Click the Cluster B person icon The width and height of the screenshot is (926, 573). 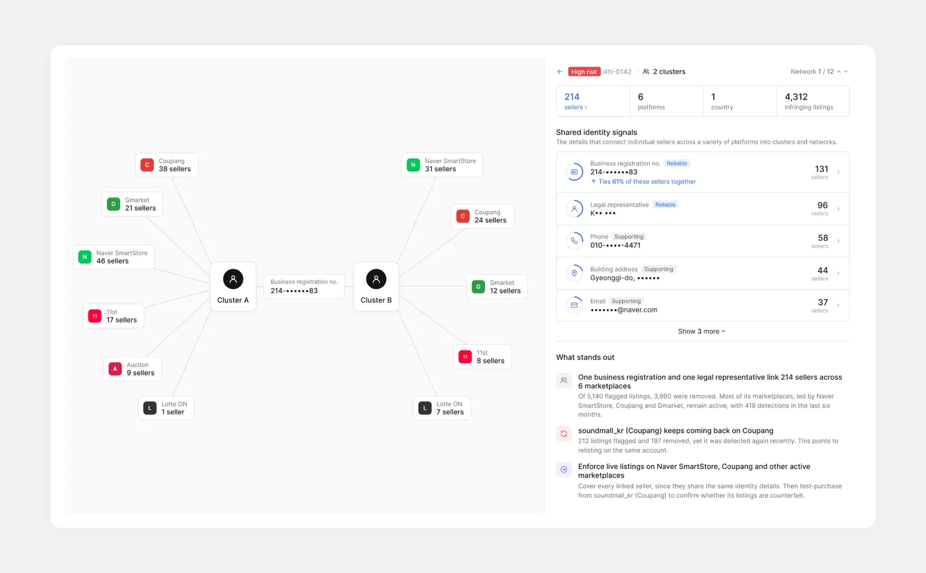376,279
